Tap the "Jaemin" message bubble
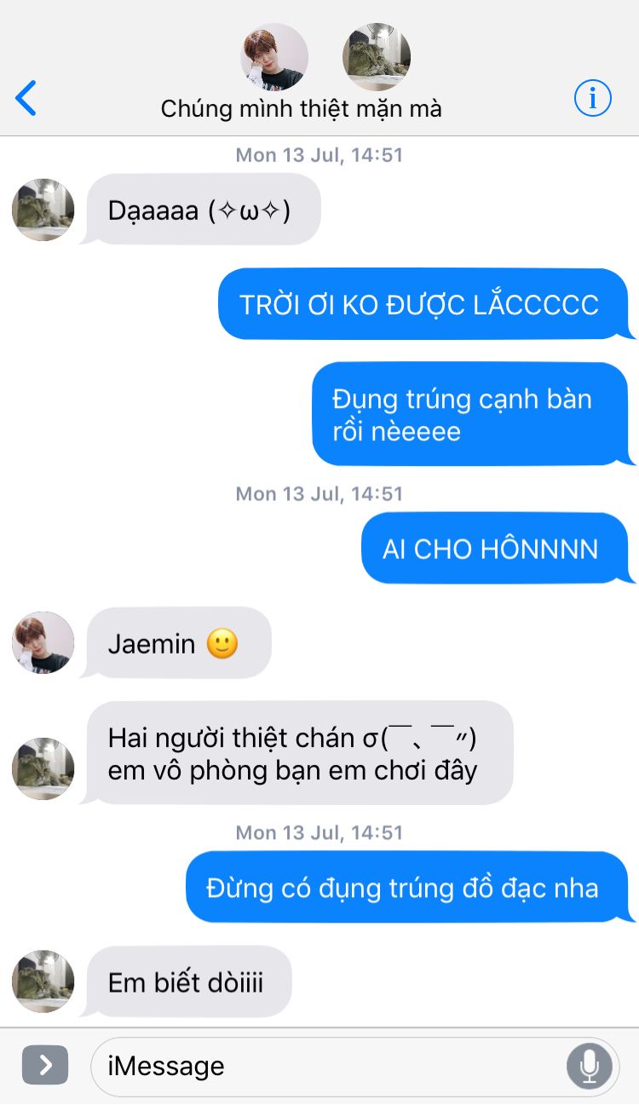This screenshot has width=639, height=1105. (x=176, y=642)
